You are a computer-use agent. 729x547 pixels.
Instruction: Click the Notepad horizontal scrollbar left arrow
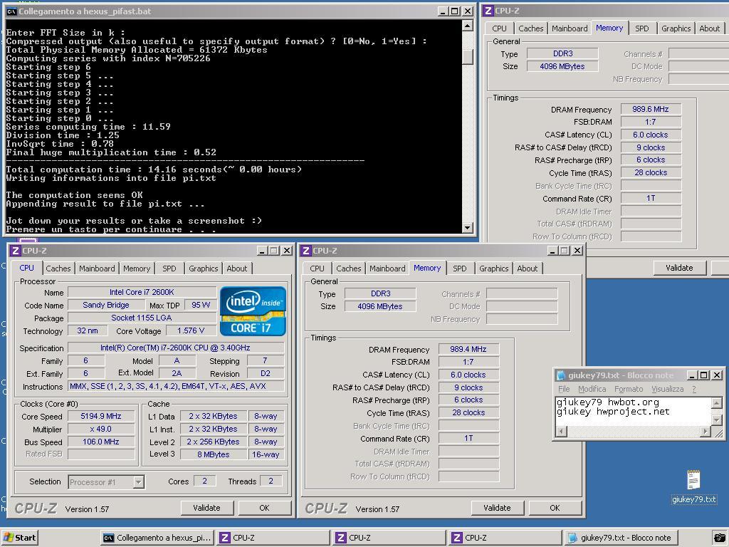561,432
